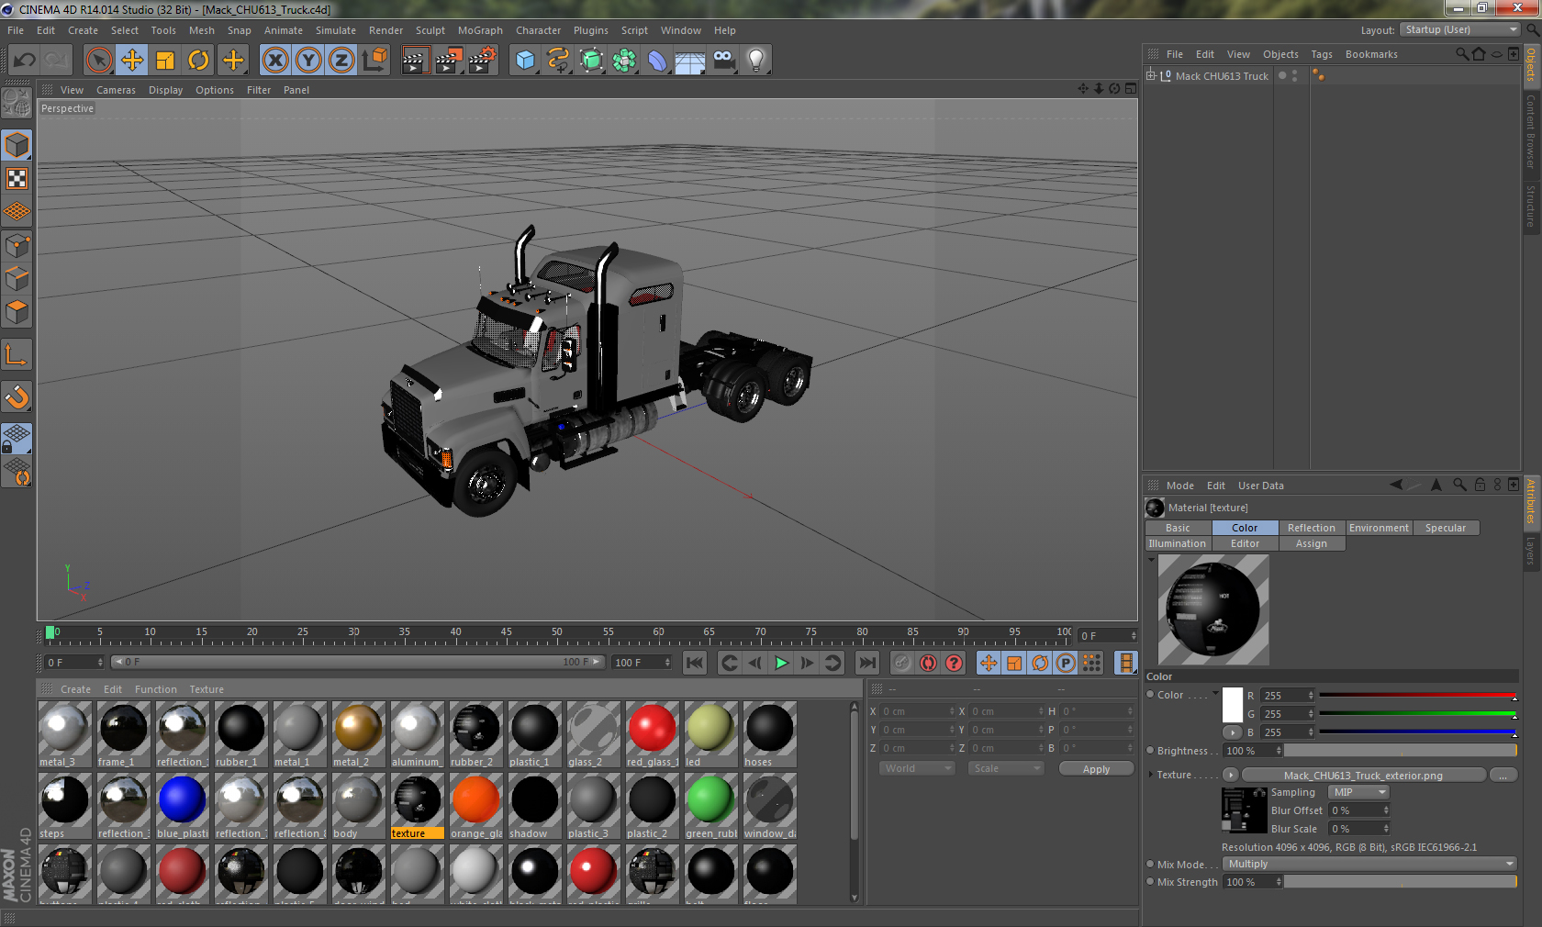Activate the Scale tool
Viewport: 1542px width, 927px height.
click(x=165, y=61)
